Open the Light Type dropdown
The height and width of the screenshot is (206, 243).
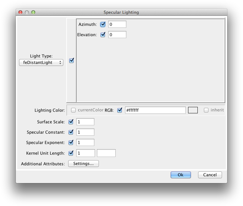[41, 63]
